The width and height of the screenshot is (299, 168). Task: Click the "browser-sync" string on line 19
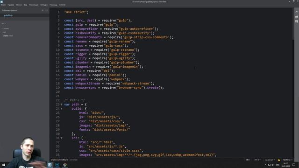[x=130, y=87]
